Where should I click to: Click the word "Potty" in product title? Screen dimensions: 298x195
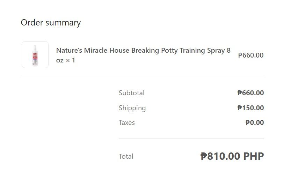coord(169,51)
